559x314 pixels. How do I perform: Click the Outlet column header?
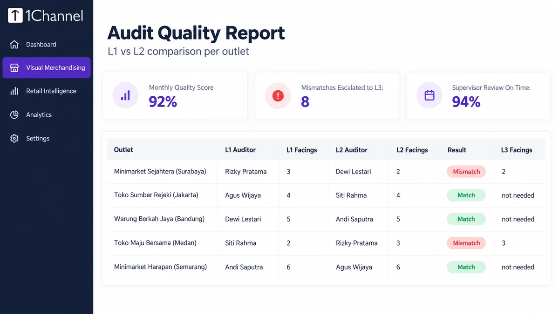[x=123, y=150]
